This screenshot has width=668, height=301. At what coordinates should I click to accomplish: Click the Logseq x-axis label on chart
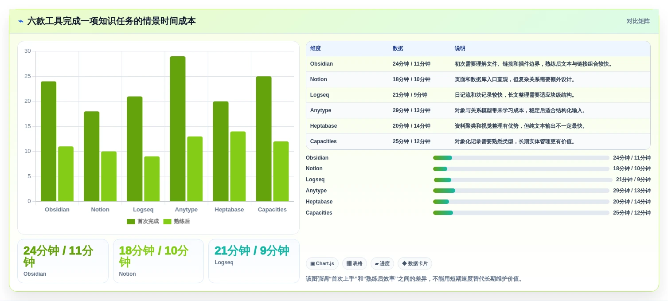143,210
